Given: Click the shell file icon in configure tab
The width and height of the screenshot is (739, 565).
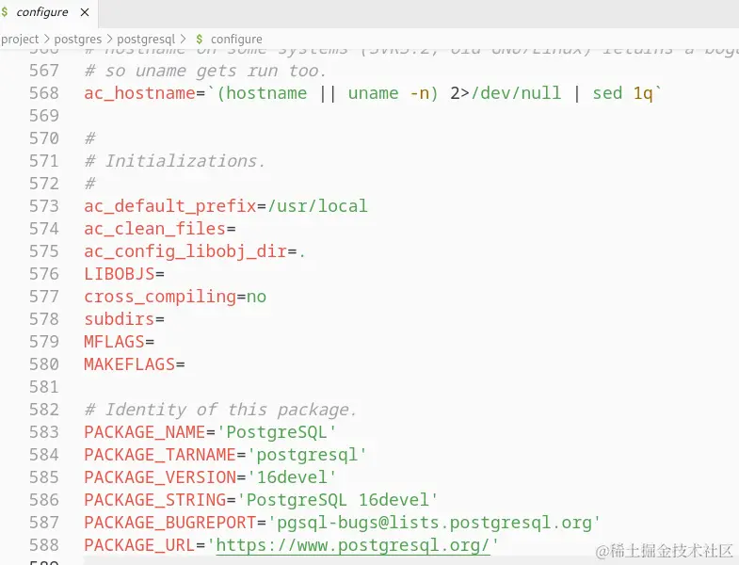Looking at the screenshot, I should coord(5,12).
